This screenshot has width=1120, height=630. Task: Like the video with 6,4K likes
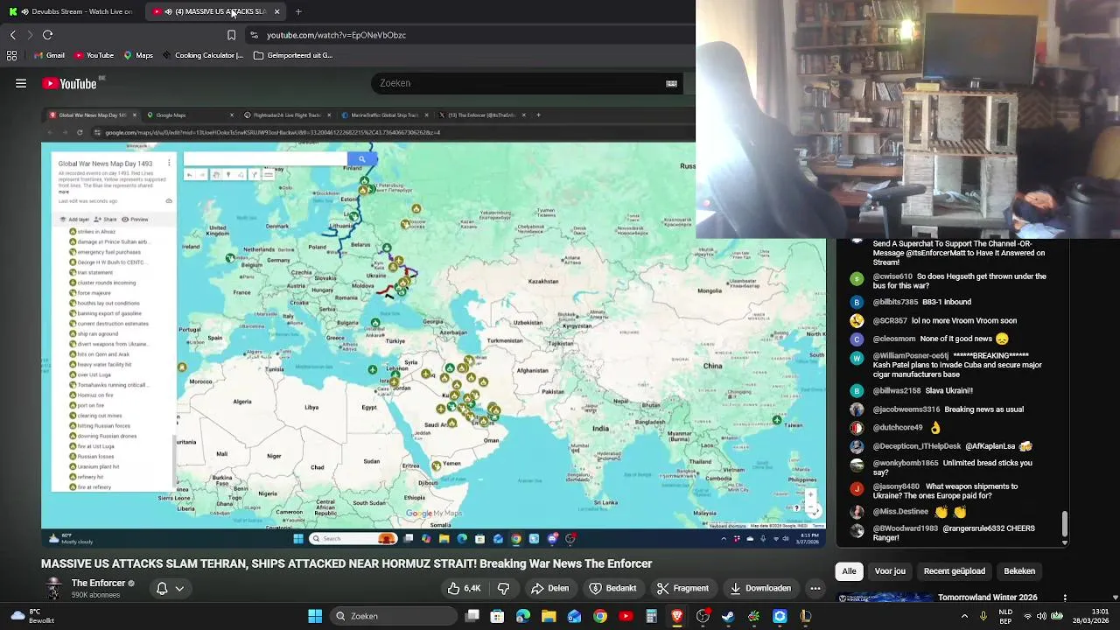[x=464, y=588]
